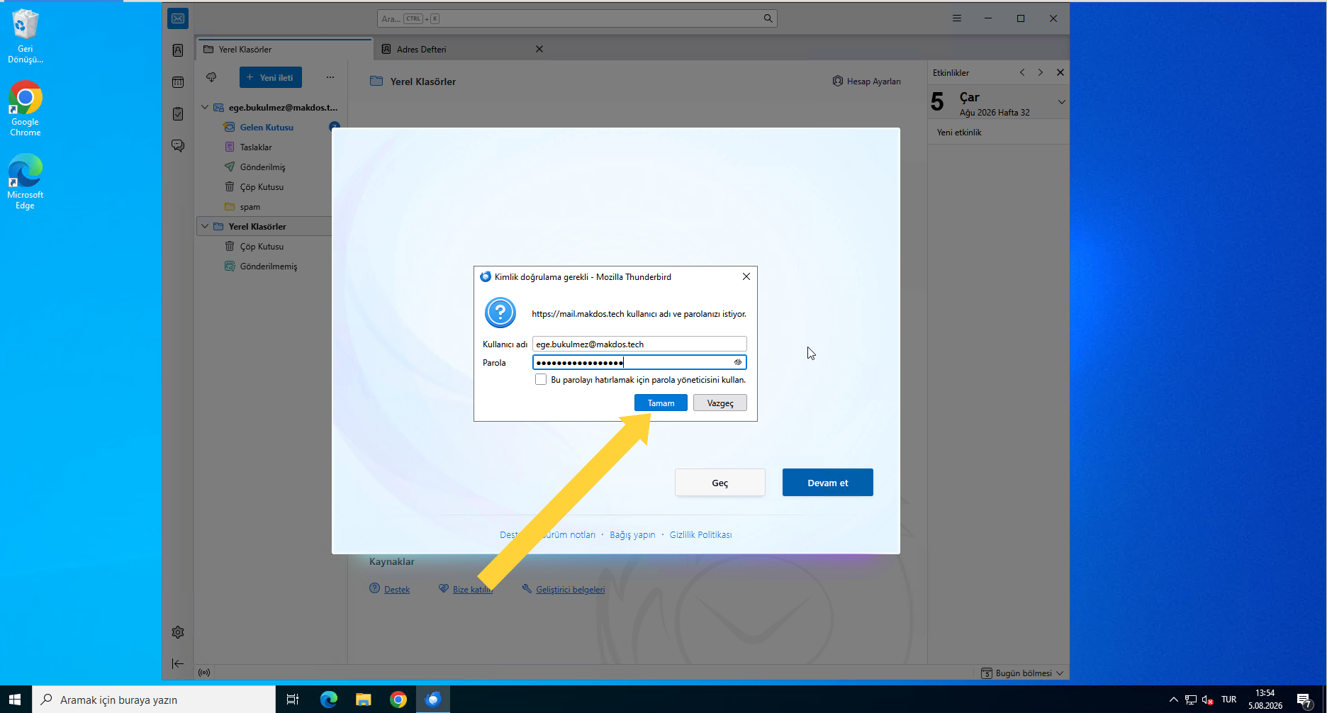Click the Thunderbird taskbar icon
The image size is (1327, 713).
432,700
